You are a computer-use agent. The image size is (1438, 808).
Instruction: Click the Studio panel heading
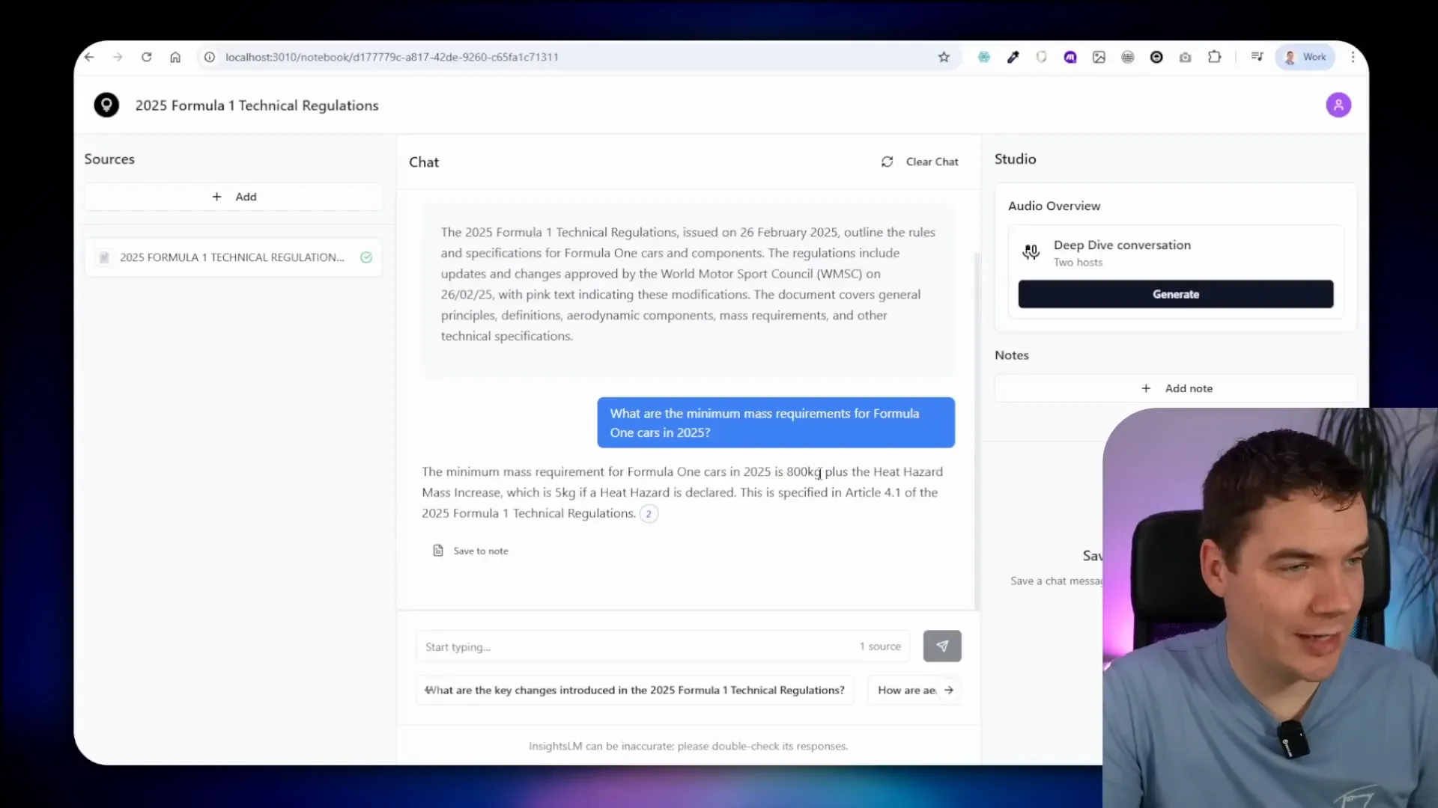coord(1015,159)
